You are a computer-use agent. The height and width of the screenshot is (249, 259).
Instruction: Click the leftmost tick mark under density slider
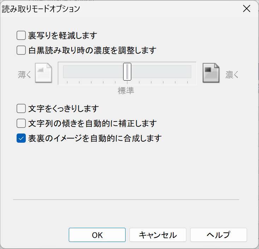tap(67, 82)
